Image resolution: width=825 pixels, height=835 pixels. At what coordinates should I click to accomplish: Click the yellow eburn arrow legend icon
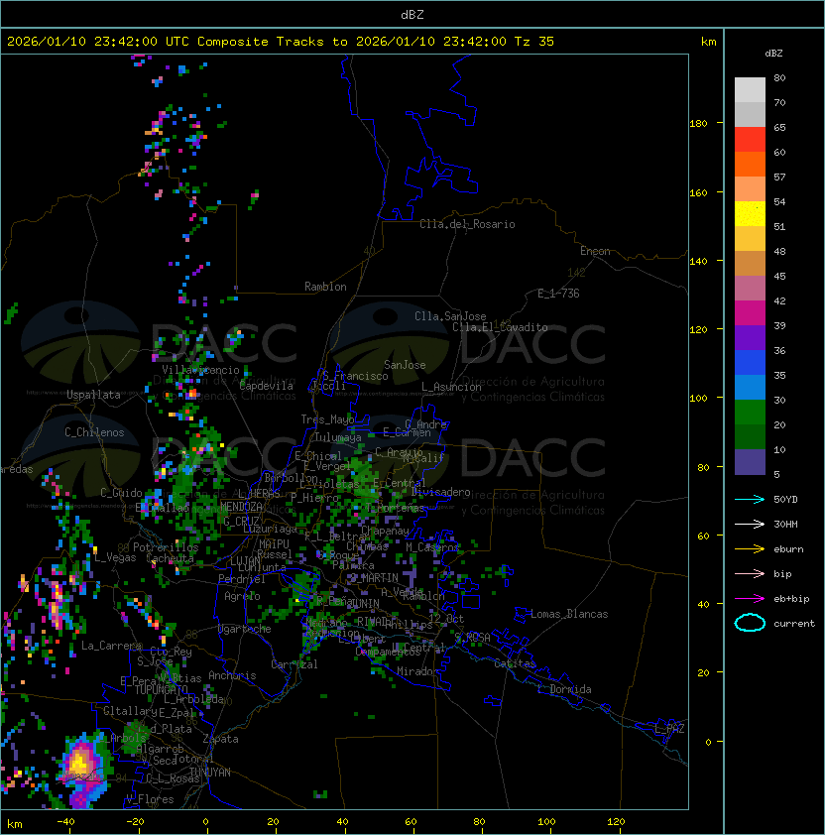coord(750,549)
